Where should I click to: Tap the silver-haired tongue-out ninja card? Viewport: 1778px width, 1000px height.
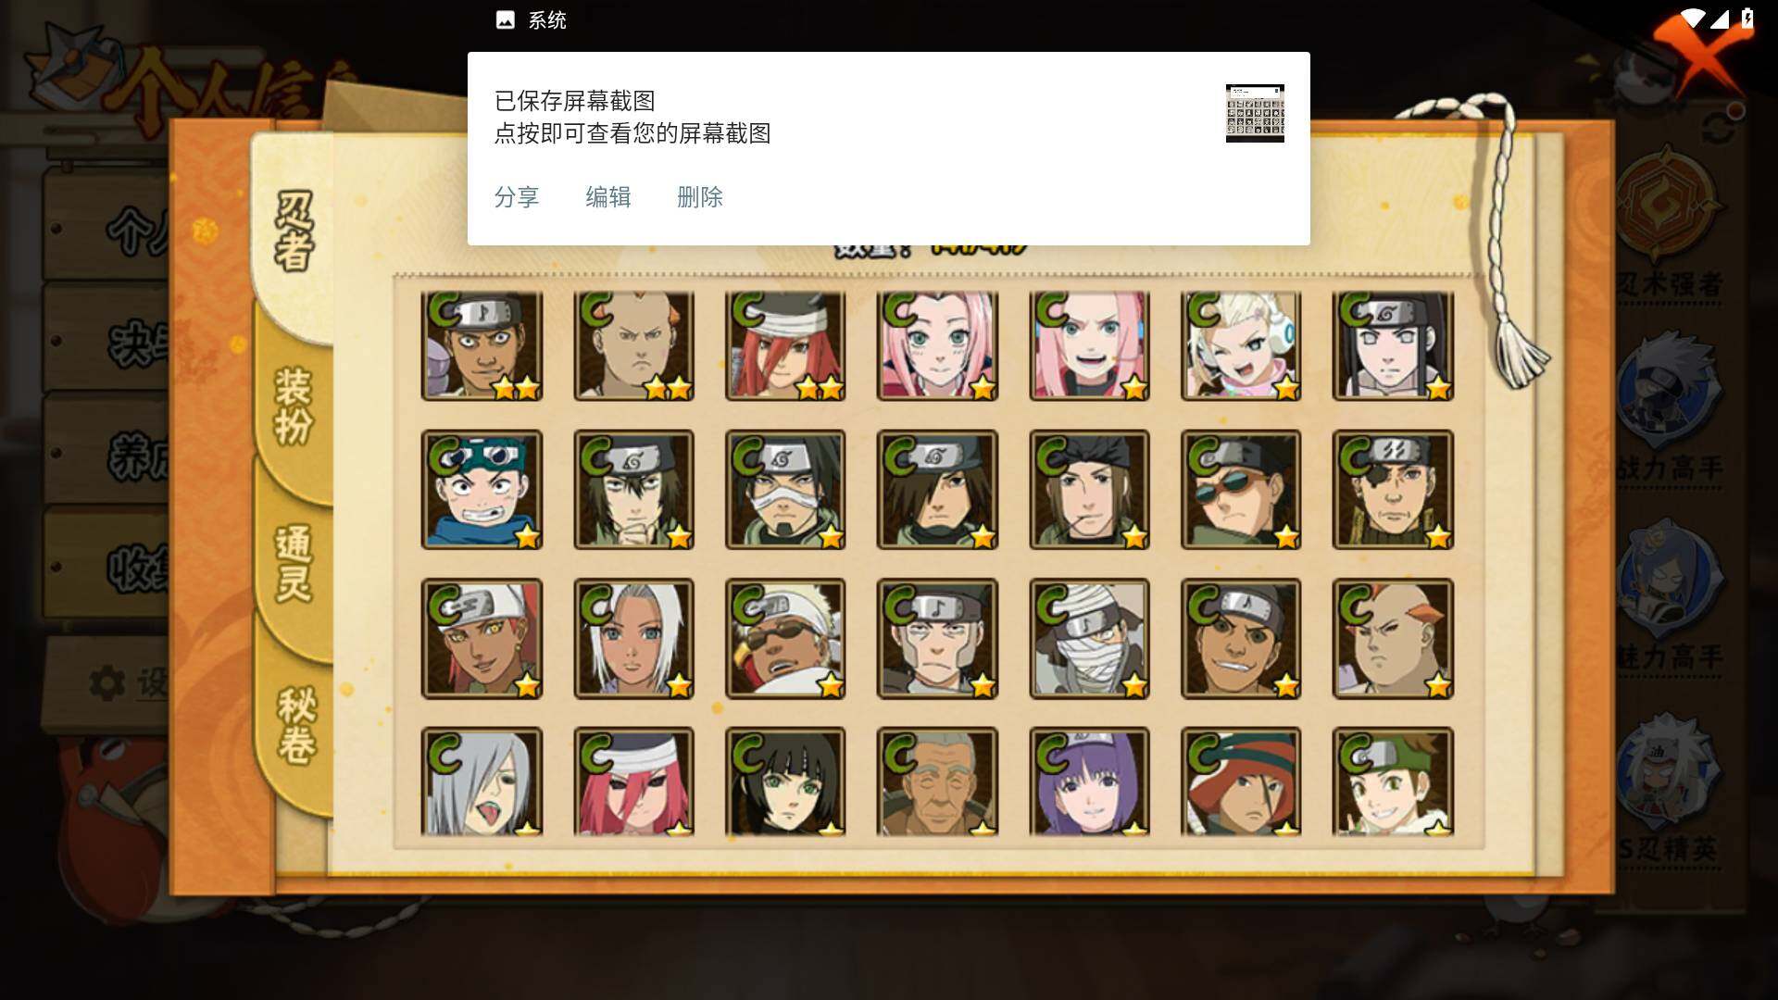pyautogui.click(x=482, y=781)
